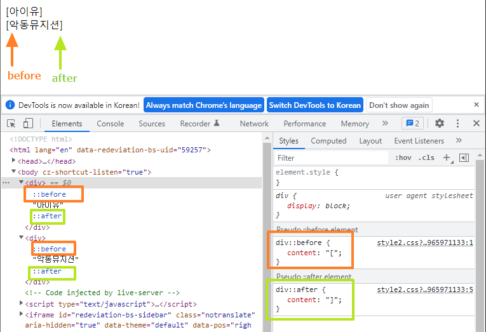Viewport: 486px width, 332px height.
Task: Expand the iframe redeviation-bs-sidebar node
Action: click(21, 314)
